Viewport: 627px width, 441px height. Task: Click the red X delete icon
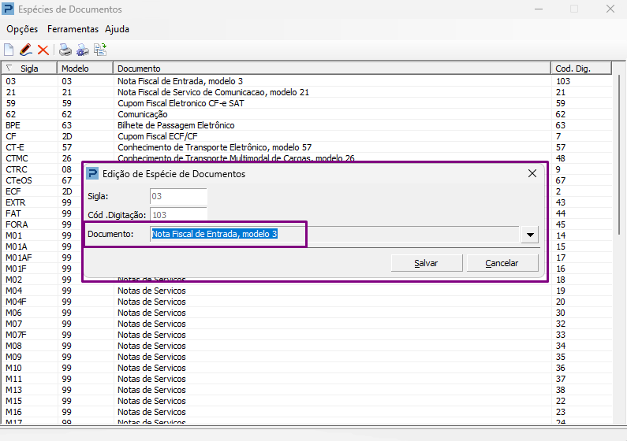coord(43,50)
